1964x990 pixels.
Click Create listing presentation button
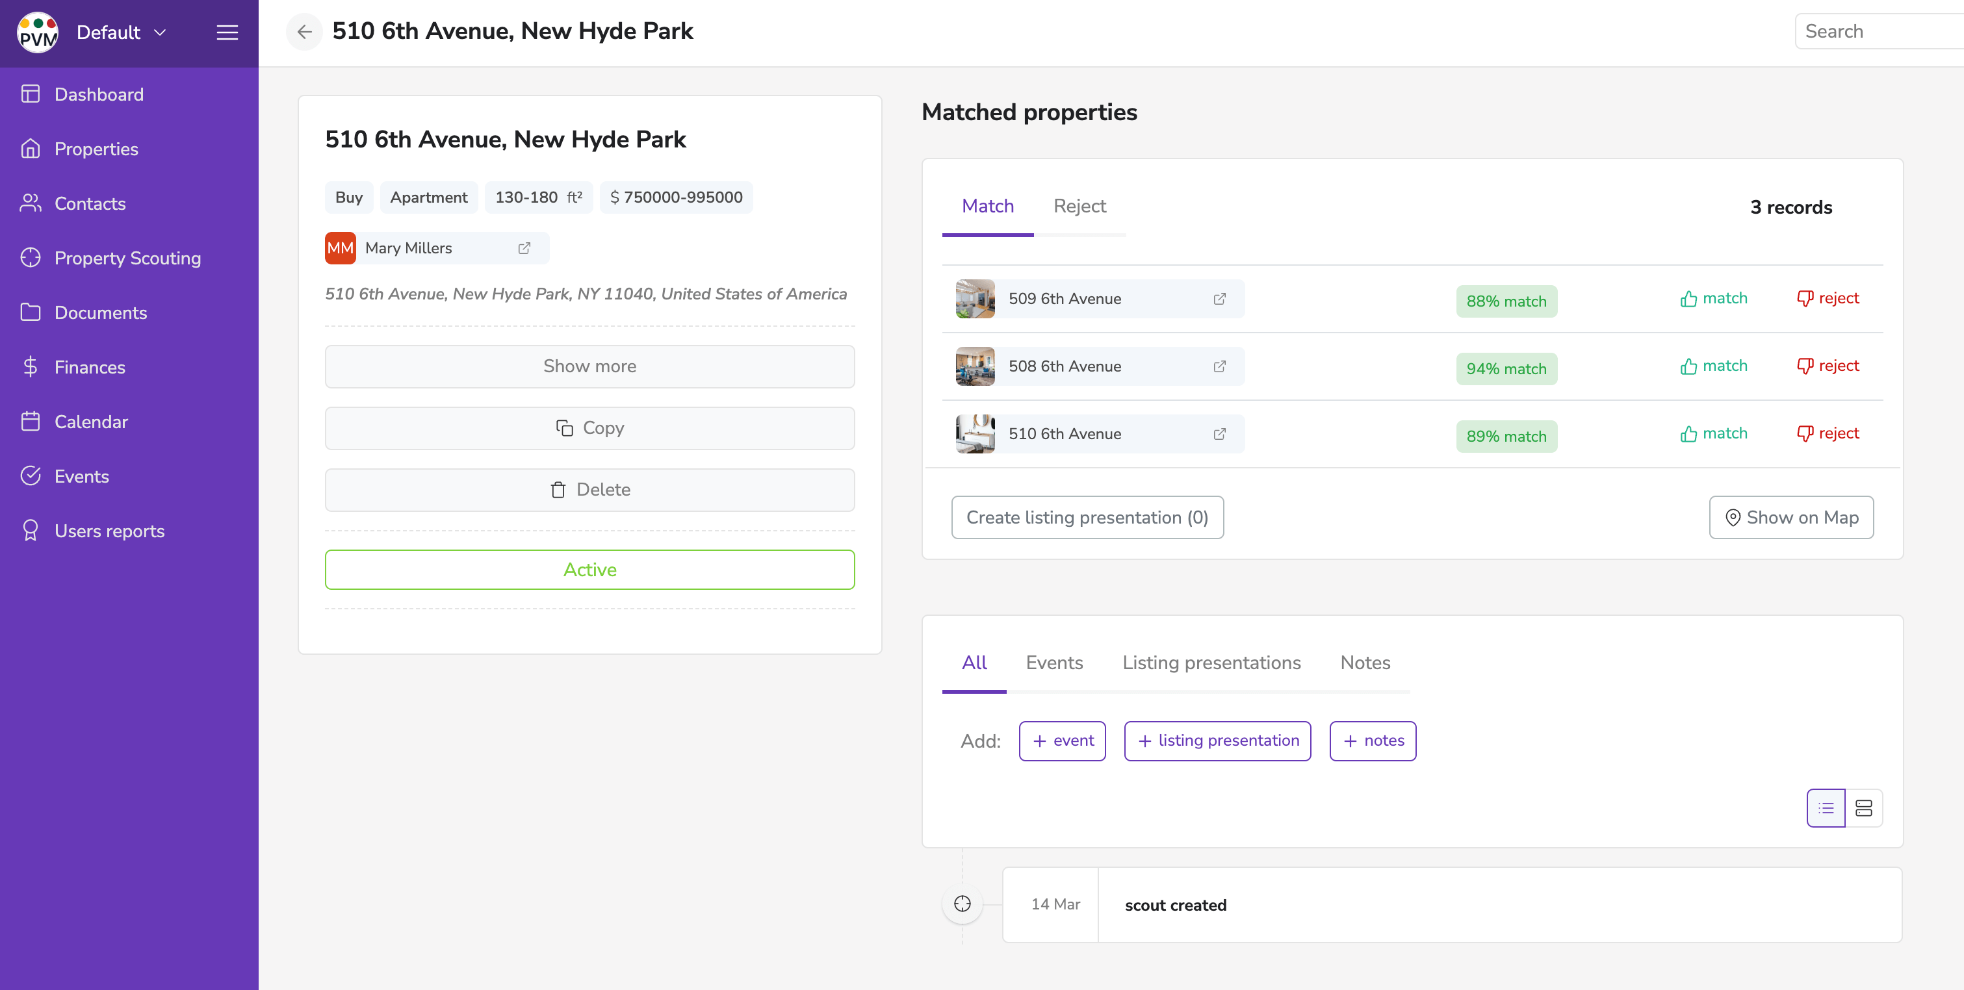(x=1087, y=516)
